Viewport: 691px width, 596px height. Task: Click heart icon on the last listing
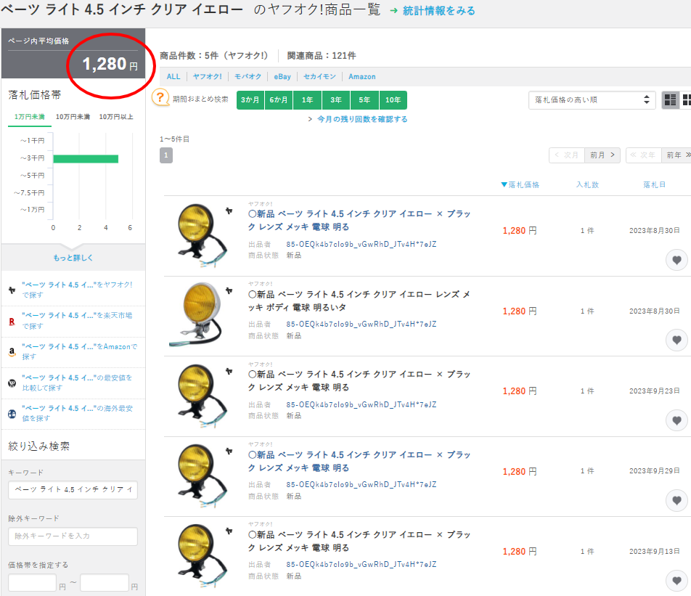click(x=676, y=581)
